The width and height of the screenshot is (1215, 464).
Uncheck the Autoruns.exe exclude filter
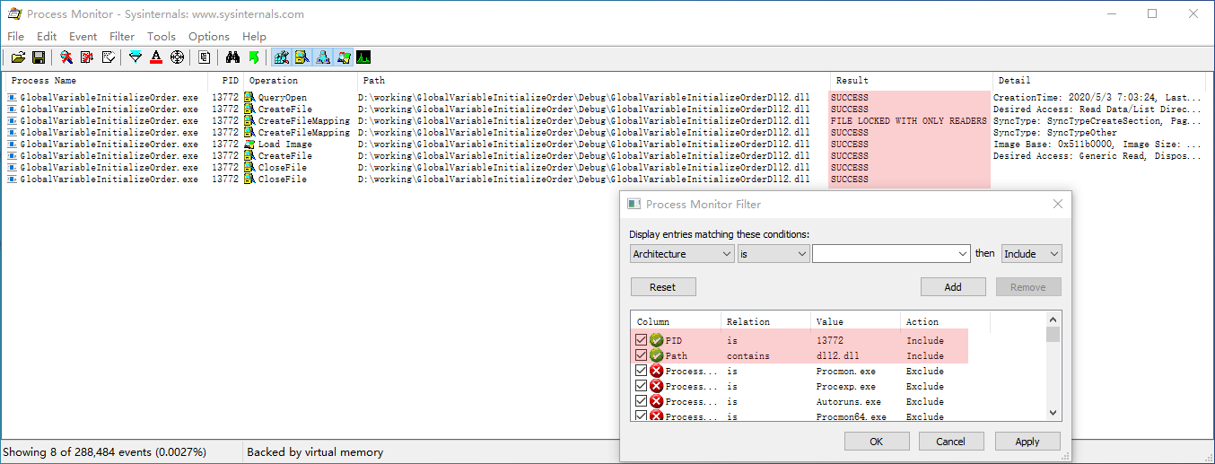coord(641,401)
